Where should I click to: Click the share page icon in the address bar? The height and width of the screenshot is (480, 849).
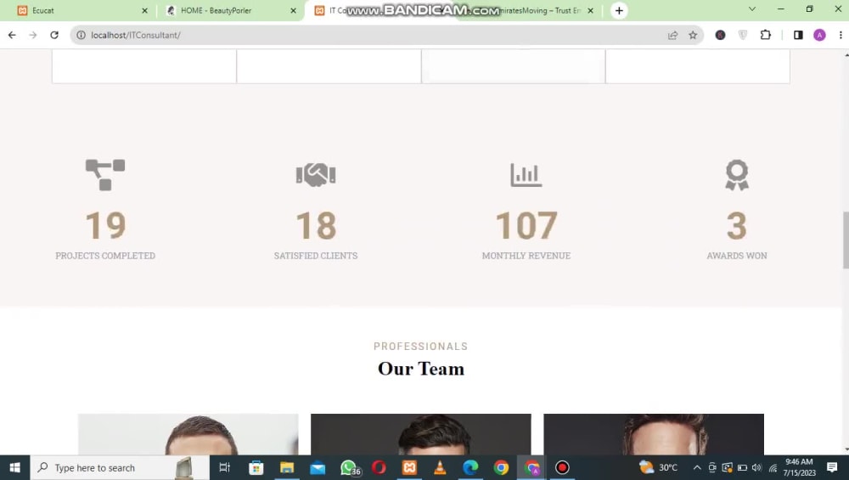pyautogui.click(x=672, y=35)
